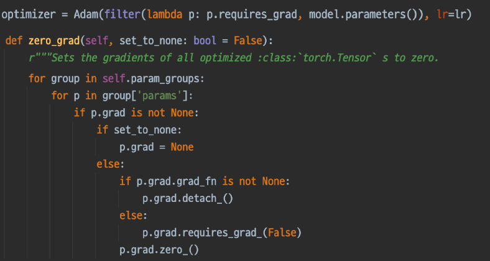This screenshot has width=490, height=261.
Task: Select the zero_grad function name
Action: [54, 40]
